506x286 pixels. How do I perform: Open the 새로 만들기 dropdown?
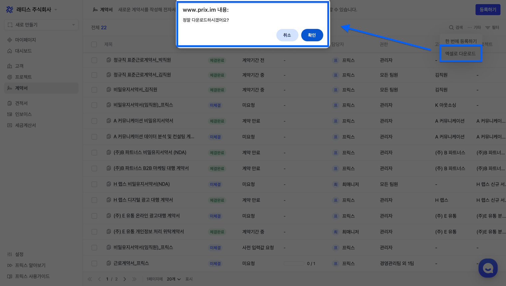click(41, 25)
